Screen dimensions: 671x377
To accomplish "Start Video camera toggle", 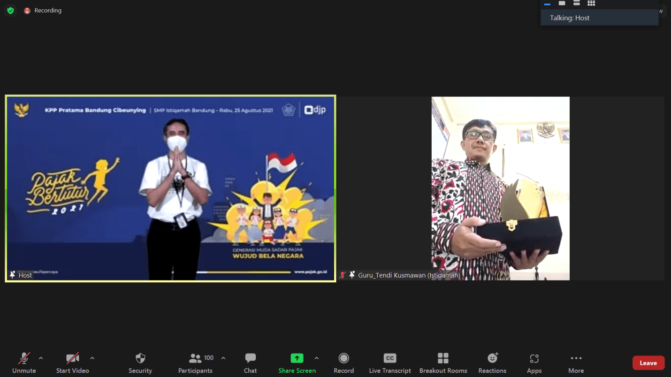I will [x=72, y=362].
